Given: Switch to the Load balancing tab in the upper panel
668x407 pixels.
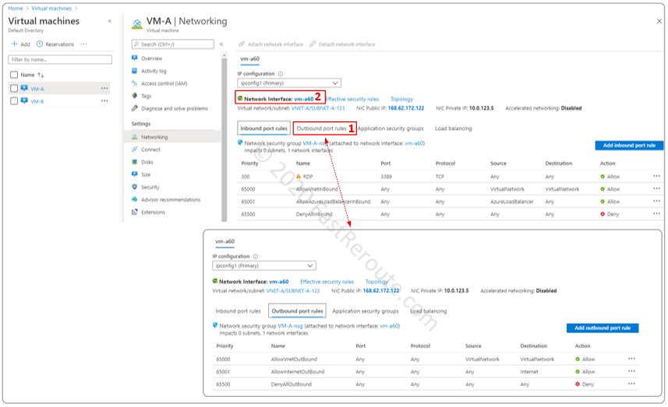Looking at the screenshot, I should 453,128.
